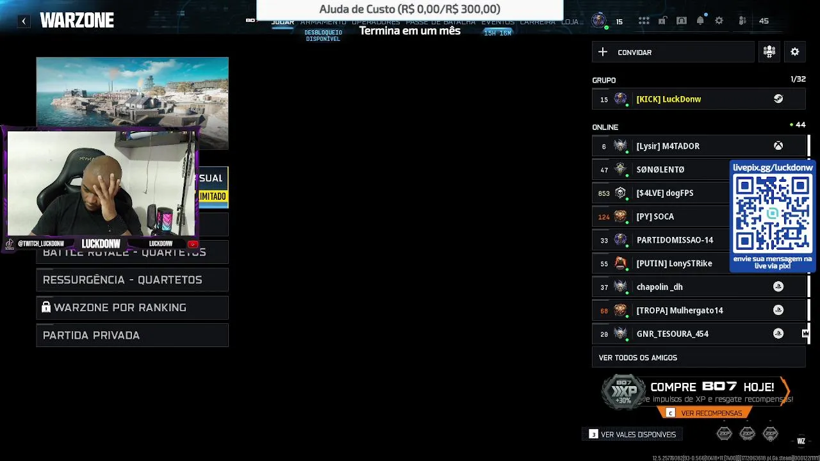Click the rank emblem beside SØNØLENTØ

620,169
